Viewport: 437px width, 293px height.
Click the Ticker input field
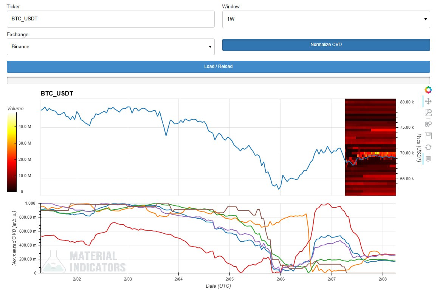point(110,19)
